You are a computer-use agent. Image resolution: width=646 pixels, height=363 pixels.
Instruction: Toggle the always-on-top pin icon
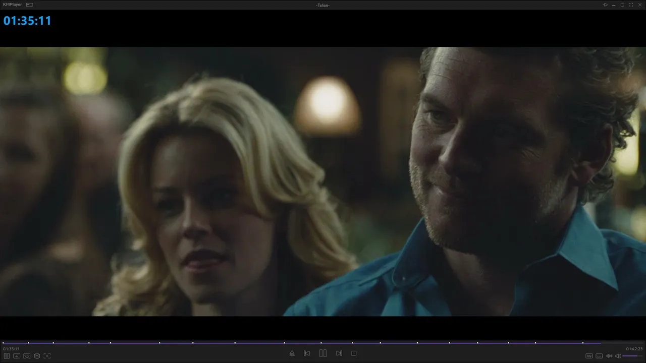[605, 5]
